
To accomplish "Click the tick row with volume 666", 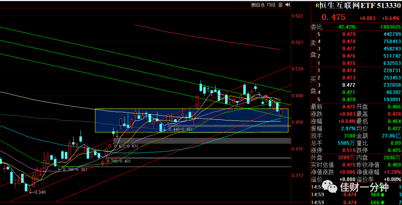I will (x=356, y=202).
